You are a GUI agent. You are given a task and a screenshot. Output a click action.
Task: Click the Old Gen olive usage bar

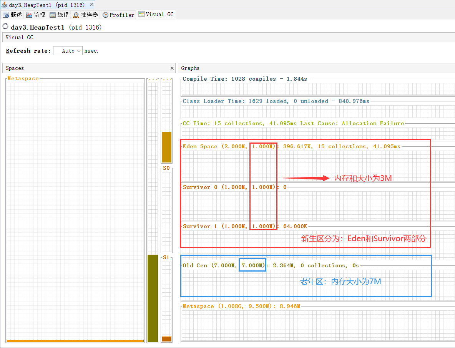[x=153, y=298]
